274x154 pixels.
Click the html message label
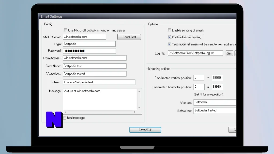(76, 118)
